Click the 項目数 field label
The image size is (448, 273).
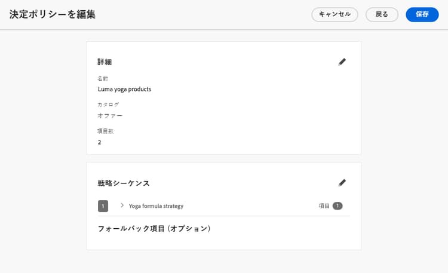click(105, 131)
